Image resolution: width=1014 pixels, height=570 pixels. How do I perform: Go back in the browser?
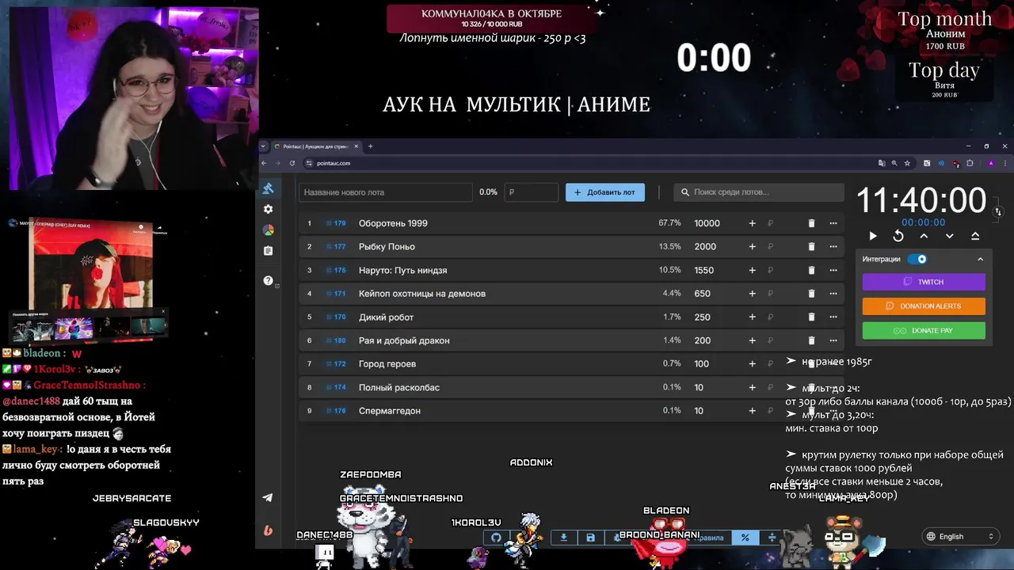(x=264, y=163)
